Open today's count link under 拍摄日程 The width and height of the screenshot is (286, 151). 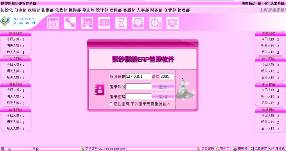point(23,39)
